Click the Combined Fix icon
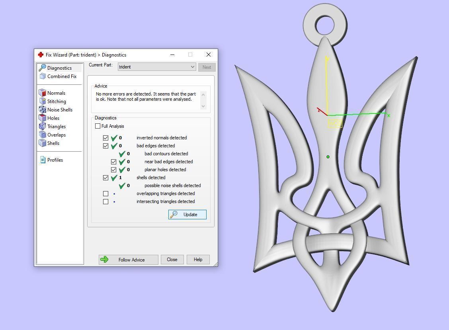The image size is (449, 330). pos(43,76)
